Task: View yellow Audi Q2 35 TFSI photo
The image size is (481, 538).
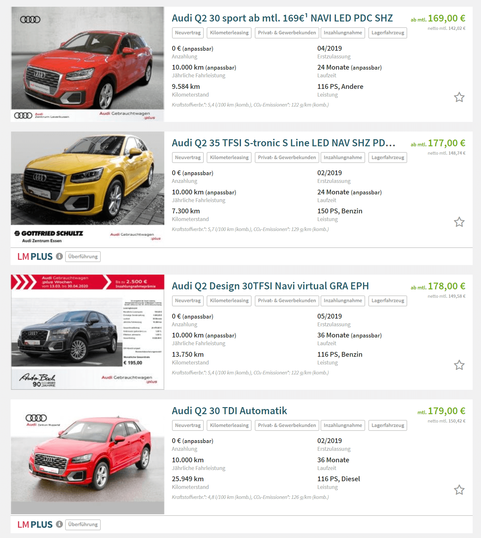Action: click(x=88, y=189)
